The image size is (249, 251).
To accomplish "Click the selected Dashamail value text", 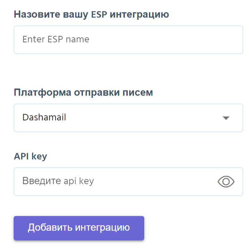I will click(44, 117).
